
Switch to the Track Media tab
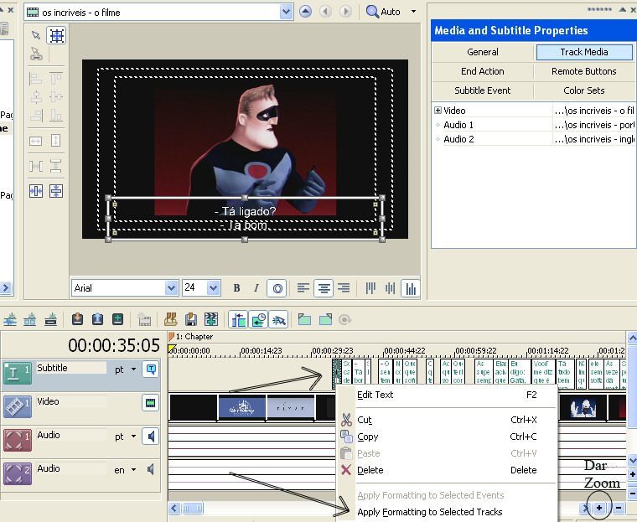click(x=584, y=52)
